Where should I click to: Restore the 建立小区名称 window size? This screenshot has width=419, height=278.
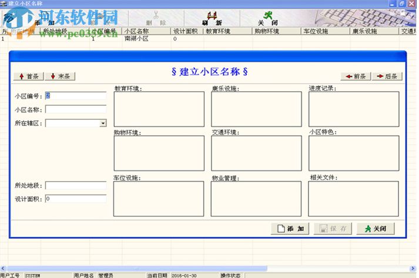coord(402,4)
